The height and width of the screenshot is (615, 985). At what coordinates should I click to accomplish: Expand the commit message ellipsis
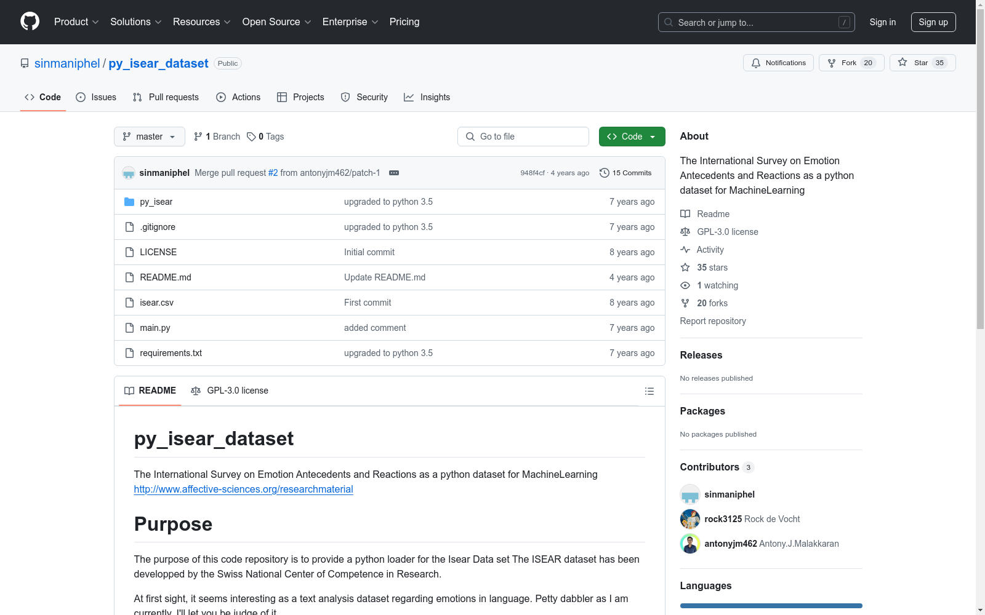coord(394,173)
